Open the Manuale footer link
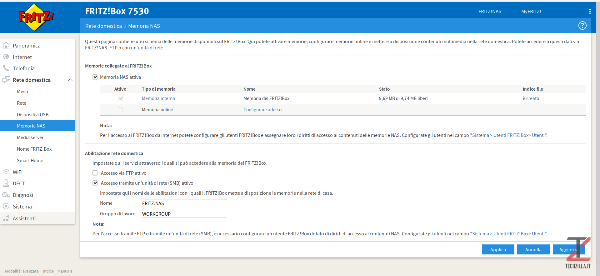The height and width of the screenshot is (276, 600). point(65,271)
